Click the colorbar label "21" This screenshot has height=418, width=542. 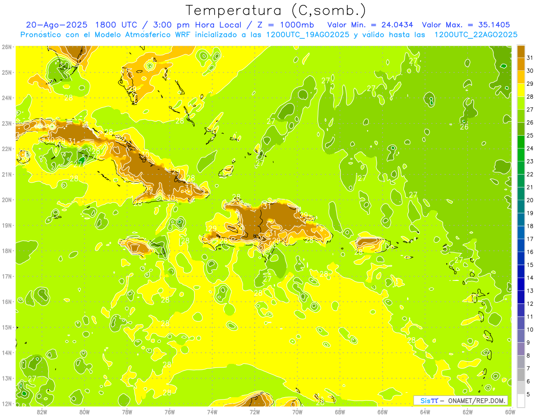pyautogui.click(x=530, y=187)
